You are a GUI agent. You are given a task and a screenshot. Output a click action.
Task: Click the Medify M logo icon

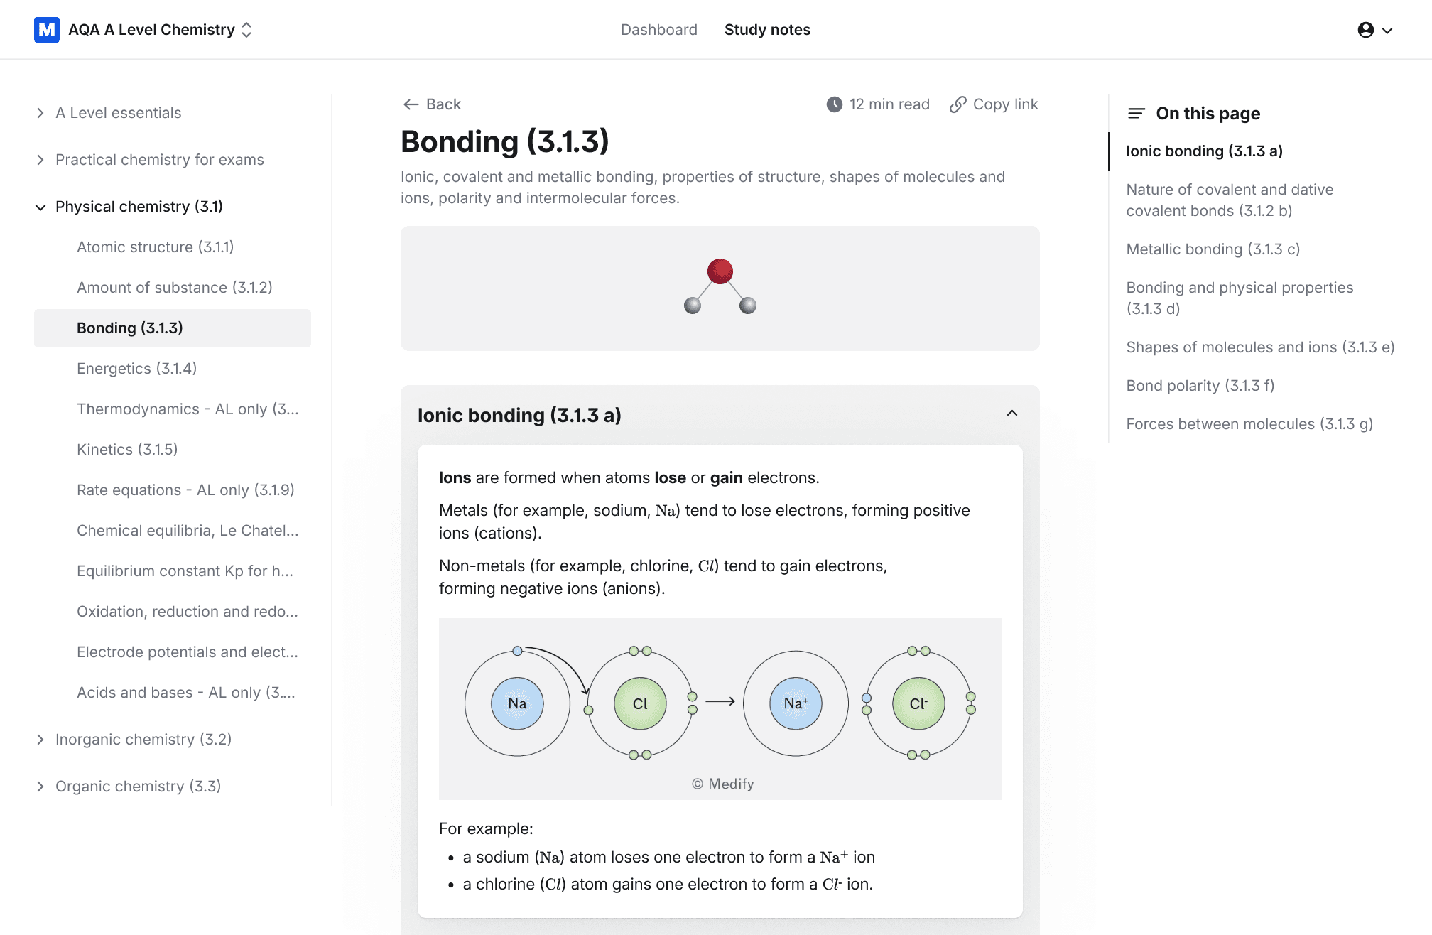click(x=47, y=30)
